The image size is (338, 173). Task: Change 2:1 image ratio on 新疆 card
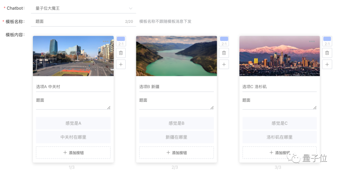coord(224,41)
